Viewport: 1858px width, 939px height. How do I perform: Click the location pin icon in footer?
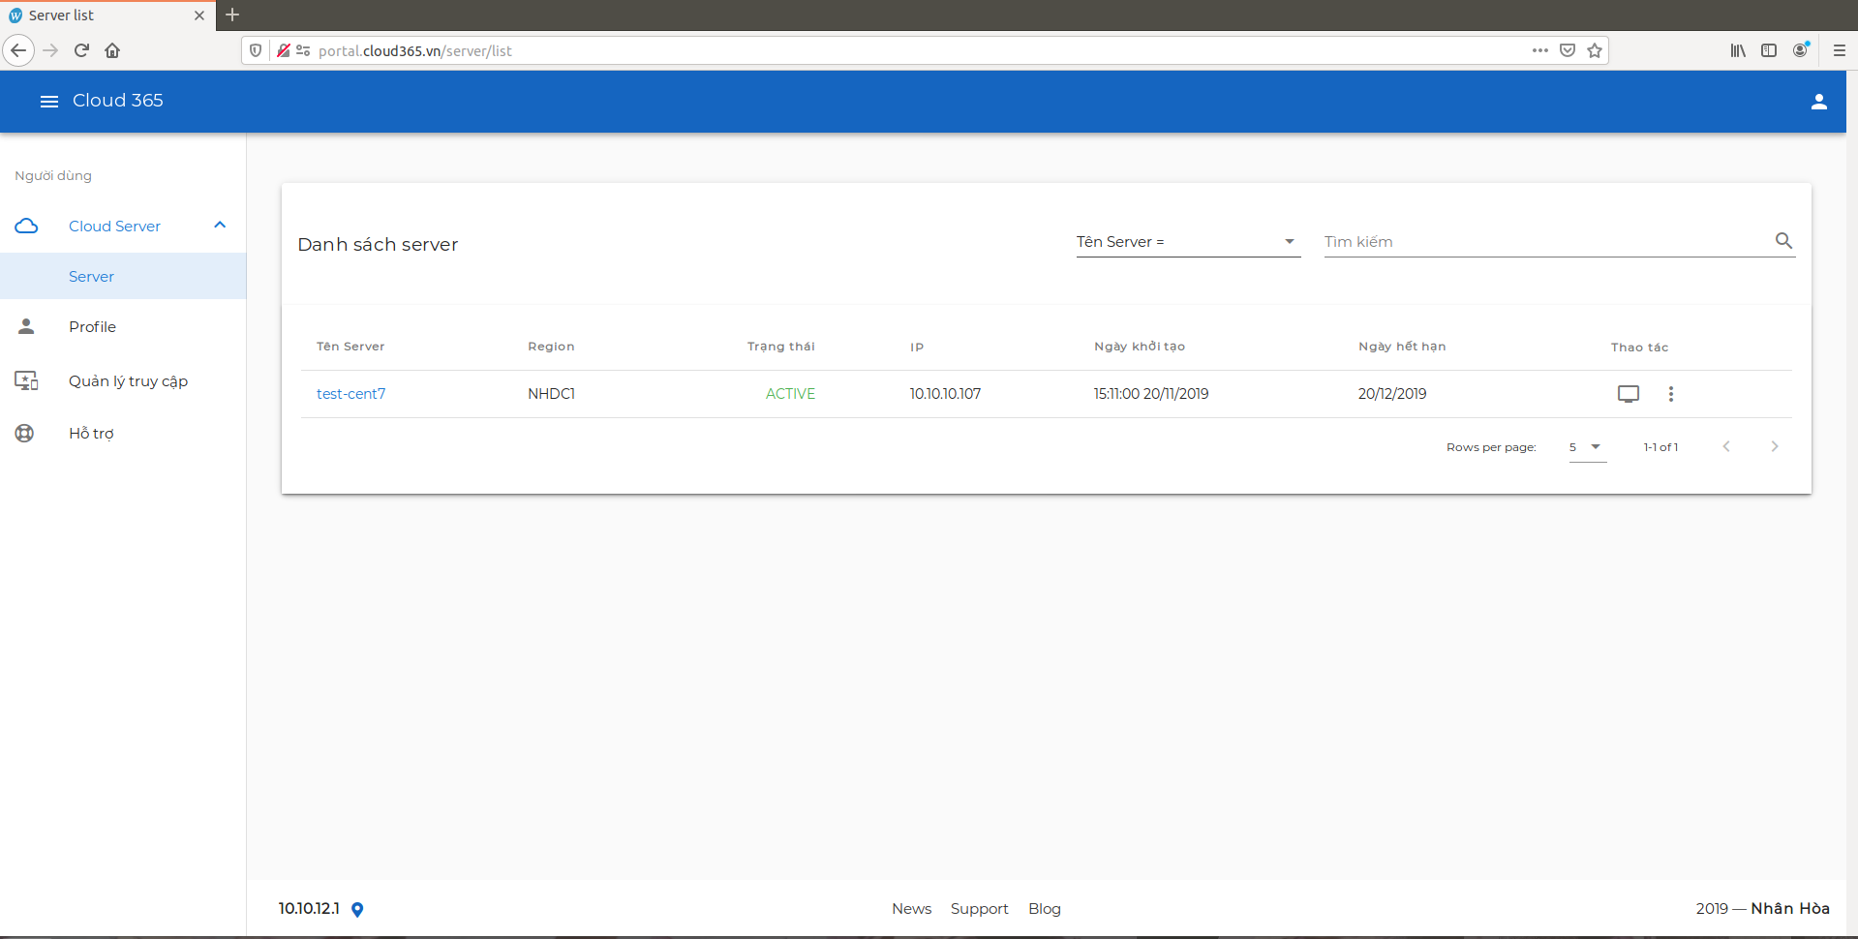pyautogui.click(x=357, y=910)
